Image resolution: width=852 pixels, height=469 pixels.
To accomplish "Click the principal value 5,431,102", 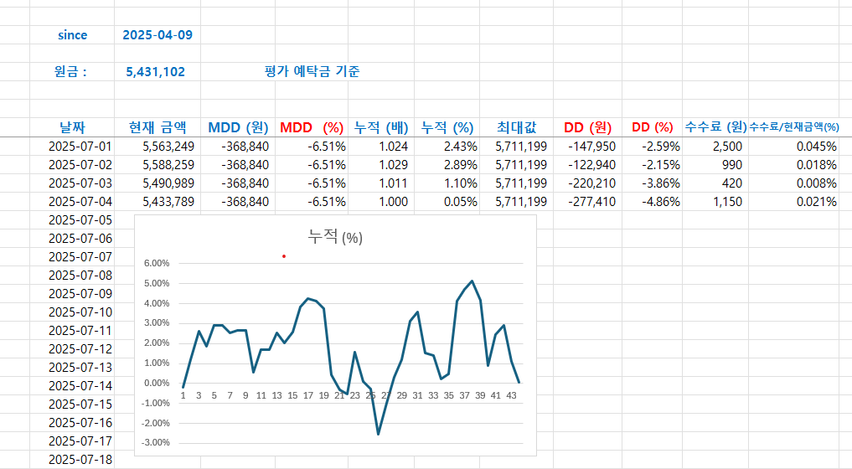I will pos(157,72).
